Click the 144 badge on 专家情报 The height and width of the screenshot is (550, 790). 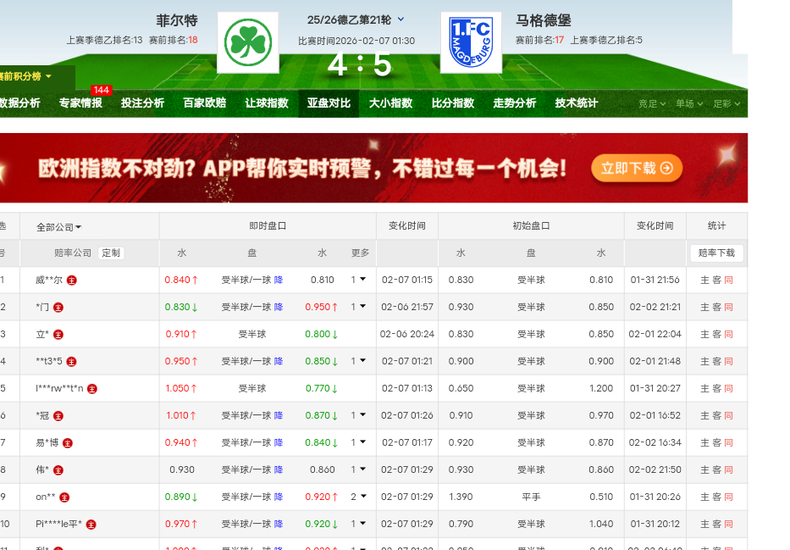click(x=102, y=90)
